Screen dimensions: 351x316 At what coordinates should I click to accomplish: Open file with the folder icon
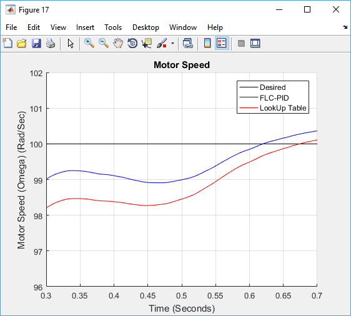pyautogui.click(x=22, y=43)
